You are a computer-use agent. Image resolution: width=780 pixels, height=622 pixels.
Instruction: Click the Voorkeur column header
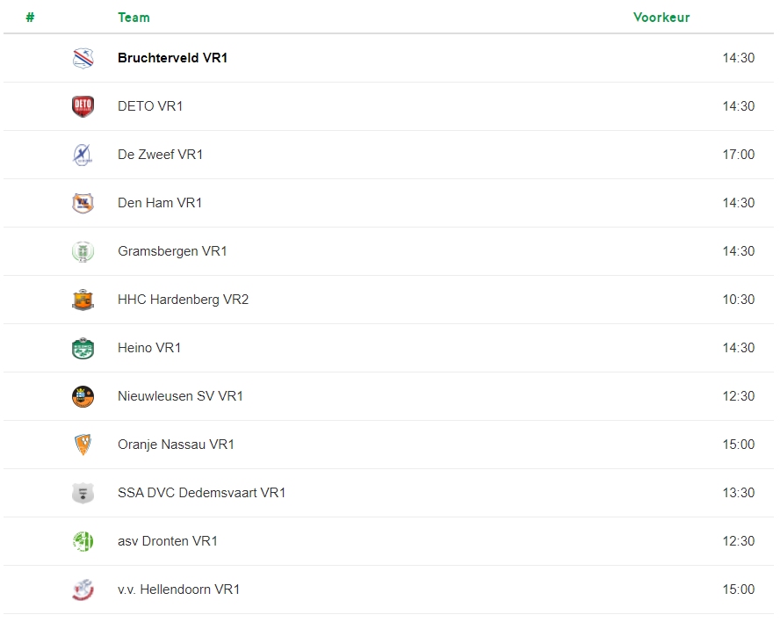coord(661,18)
